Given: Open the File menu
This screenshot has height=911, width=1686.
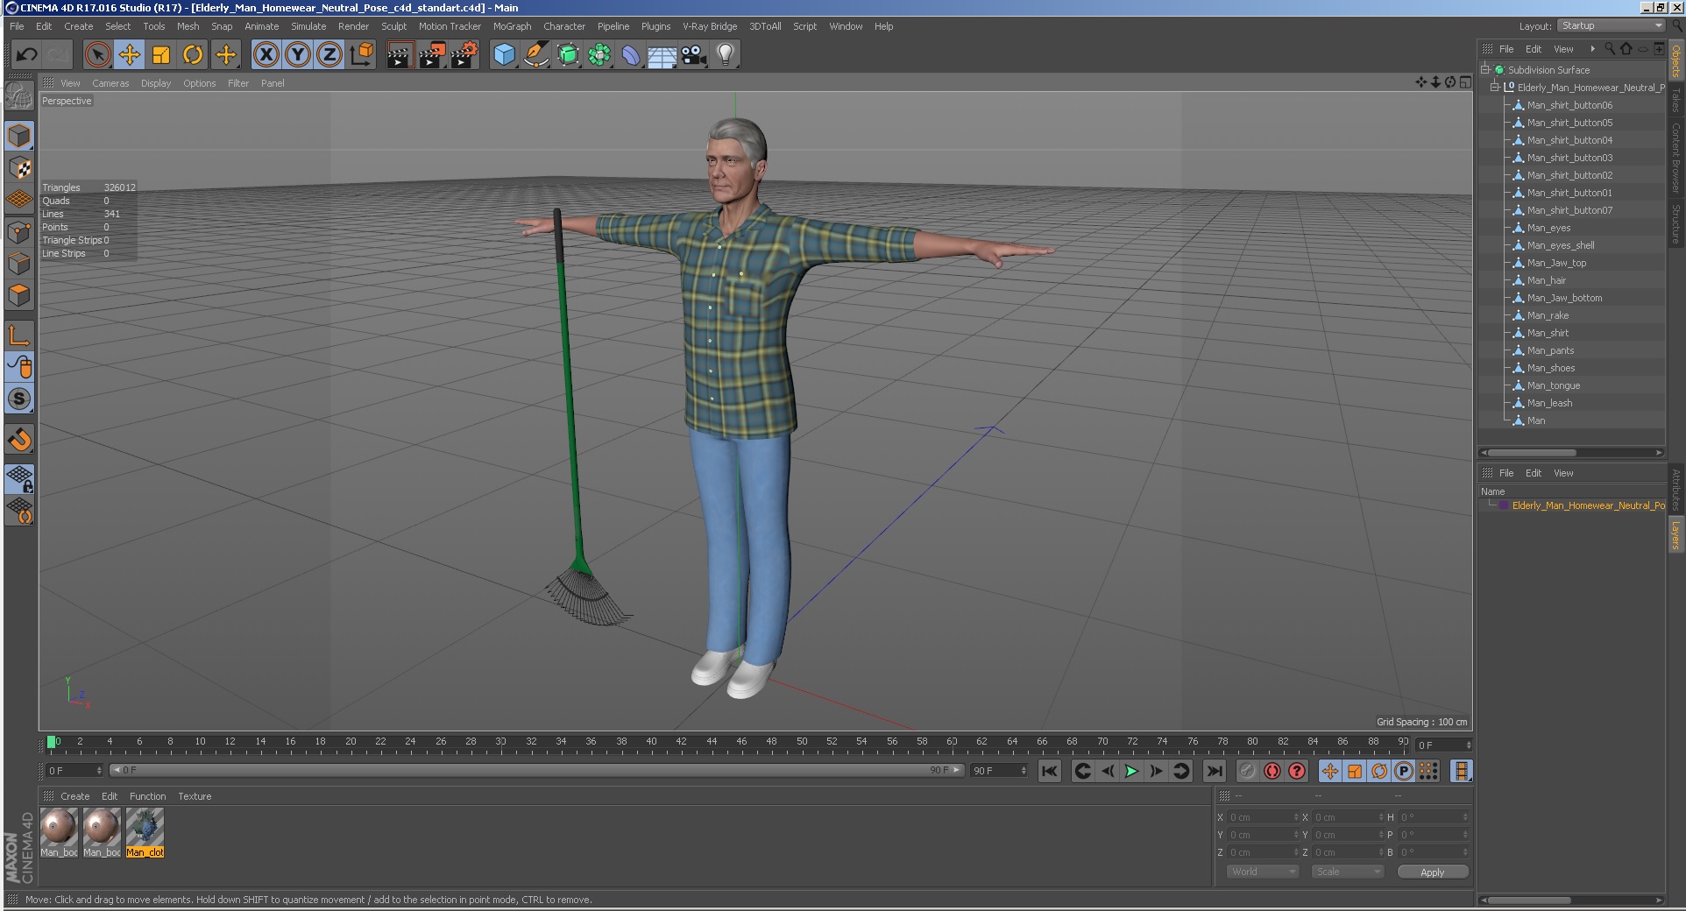Looking at the screenshot, I should point(17,26).
